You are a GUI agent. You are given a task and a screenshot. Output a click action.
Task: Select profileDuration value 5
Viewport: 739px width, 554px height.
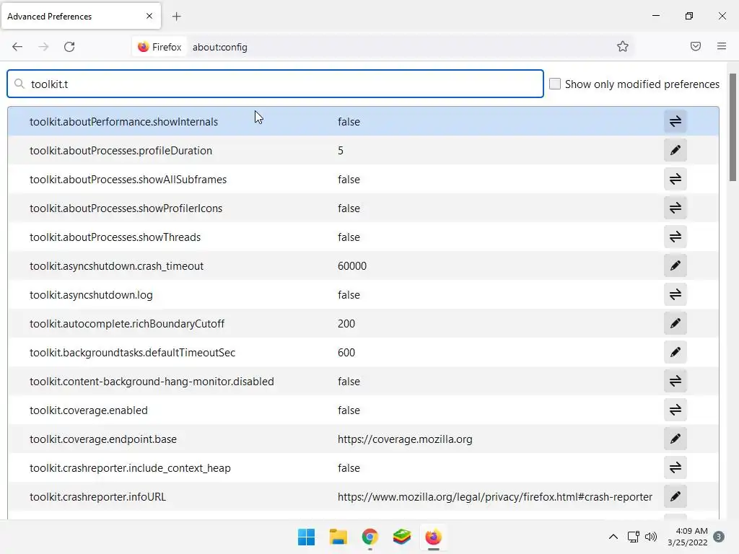click(x=341, y=151)
